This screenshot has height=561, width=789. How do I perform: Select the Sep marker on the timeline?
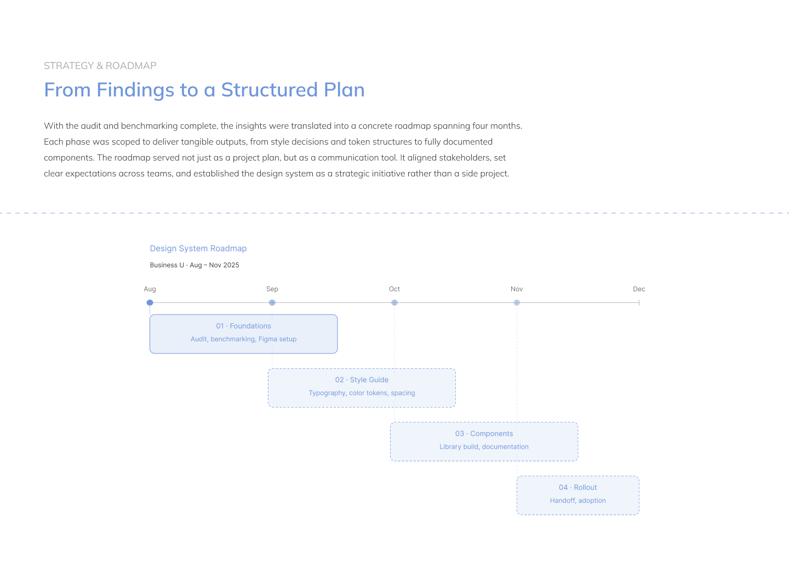[272, 302]
